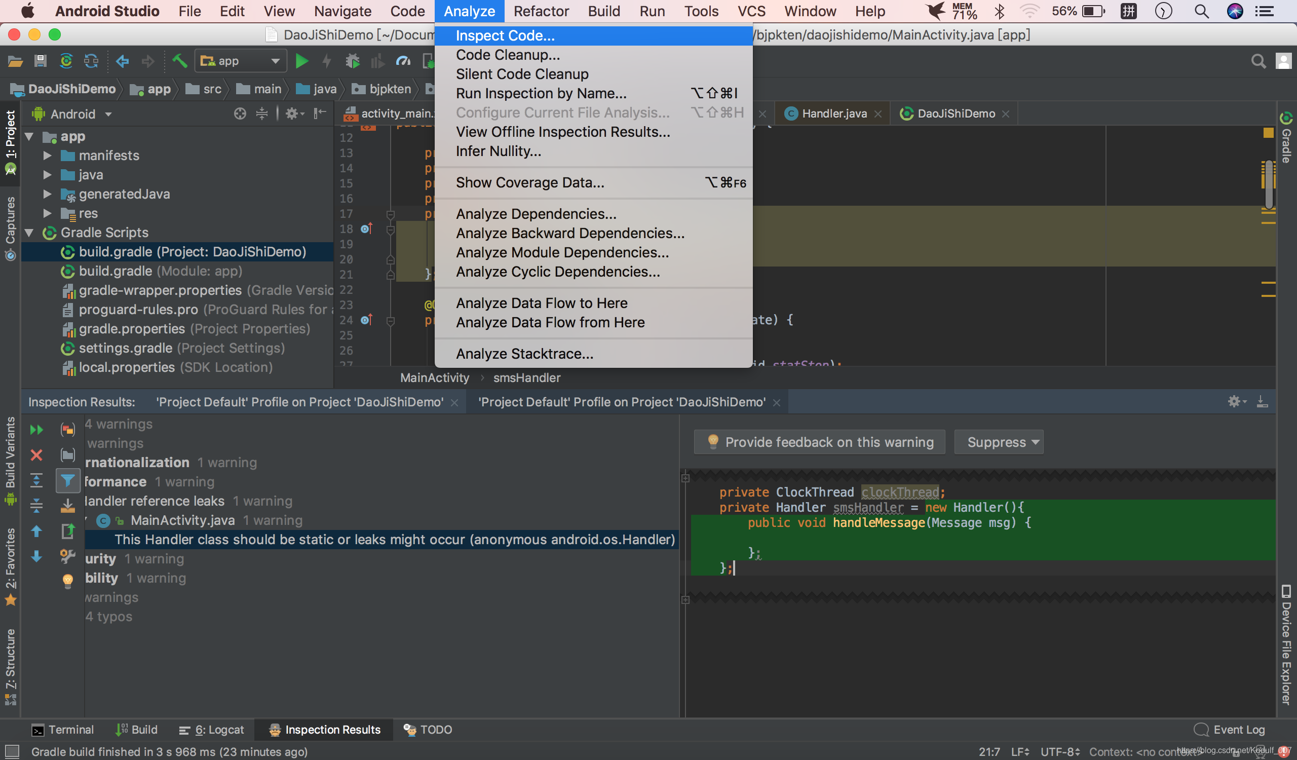Image resolution: width=1297 pixels, height=760 pixels.
Task: Choose Code Cleanup... from Analyze menu
Action: point(593,55)
